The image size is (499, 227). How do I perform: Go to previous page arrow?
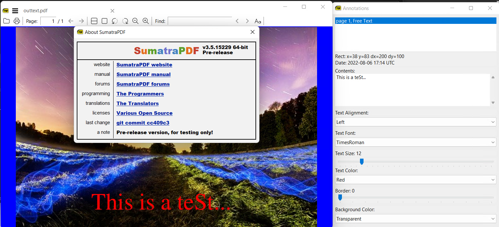pyautogui.click(x=71, y=21)
